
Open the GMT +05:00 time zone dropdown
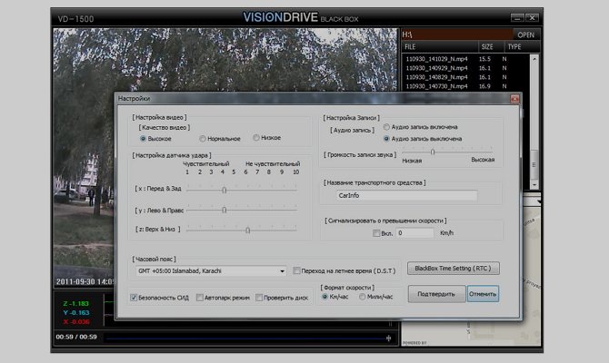pyautogui.click(x=211, y=271)
